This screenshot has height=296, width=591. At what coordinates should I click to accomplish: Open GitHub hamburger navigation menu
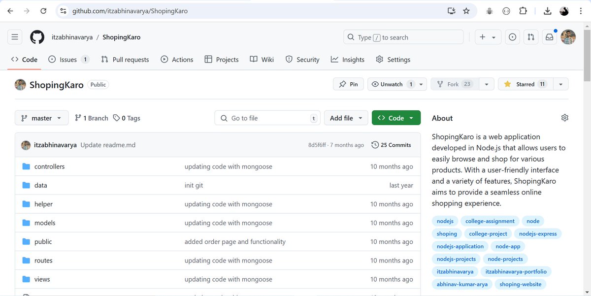15,37
